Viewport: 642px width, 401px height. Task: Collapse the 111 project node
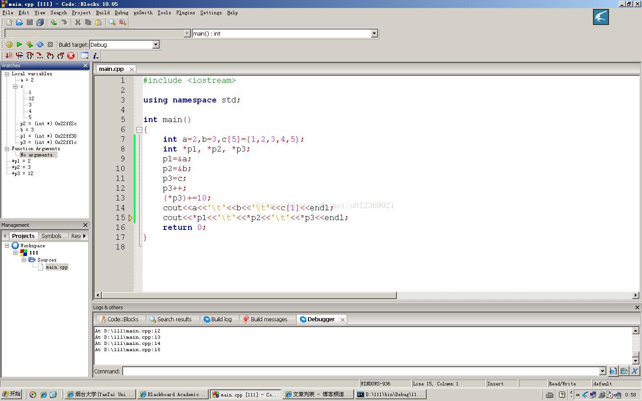tap(16, 253)
